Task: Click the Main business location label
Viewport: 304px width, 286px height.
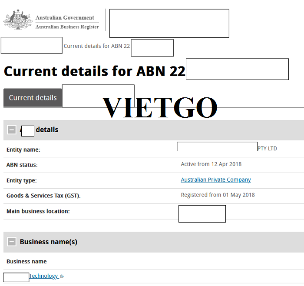Action: tap(38, 211)
